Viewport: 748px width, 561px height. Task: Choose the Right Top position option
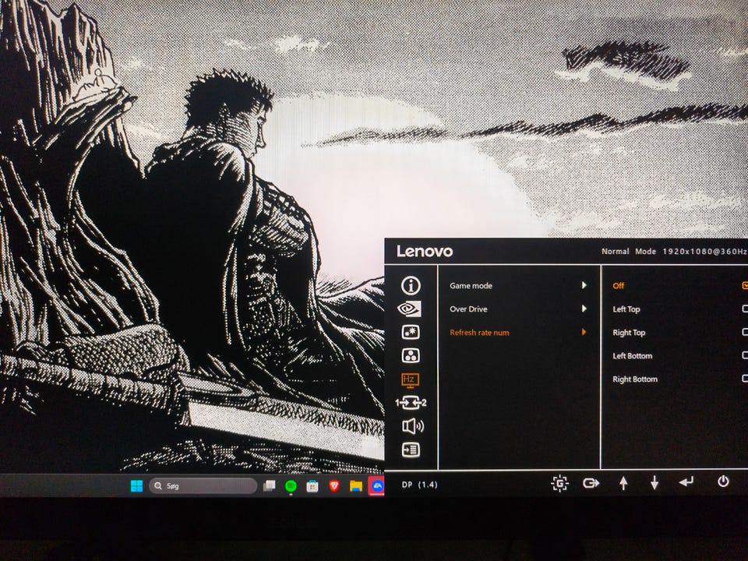[629, 333]
